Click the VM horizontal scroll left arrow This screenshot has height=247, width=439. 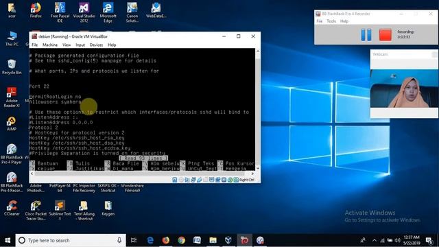pos(32,174)
